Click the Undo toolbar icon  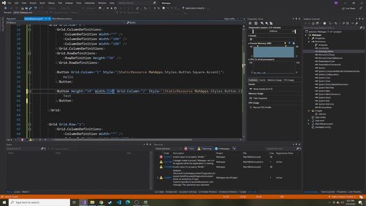click(x=35, y=8)
